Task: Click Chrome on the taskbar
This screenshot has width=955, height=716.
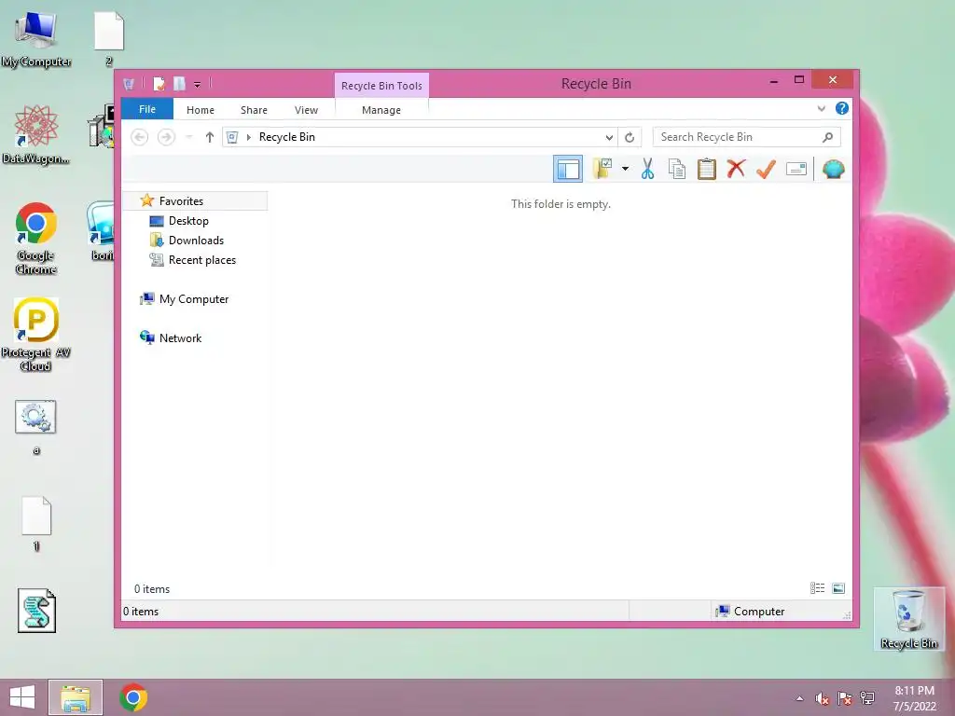Action: [x=133, y=697]
